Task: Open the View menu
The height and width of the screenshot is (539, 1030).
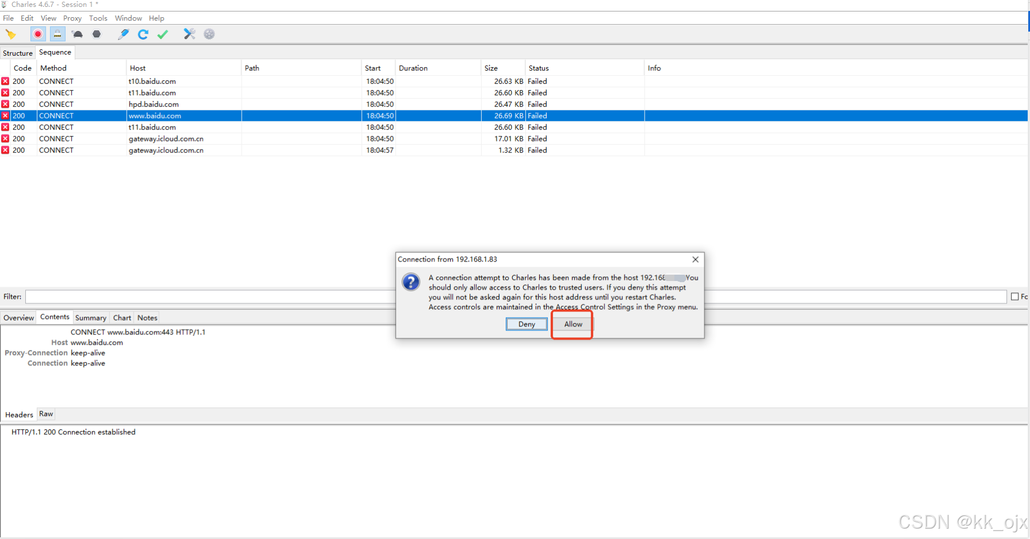Action: pyautogui.click(x=48, y=18)
